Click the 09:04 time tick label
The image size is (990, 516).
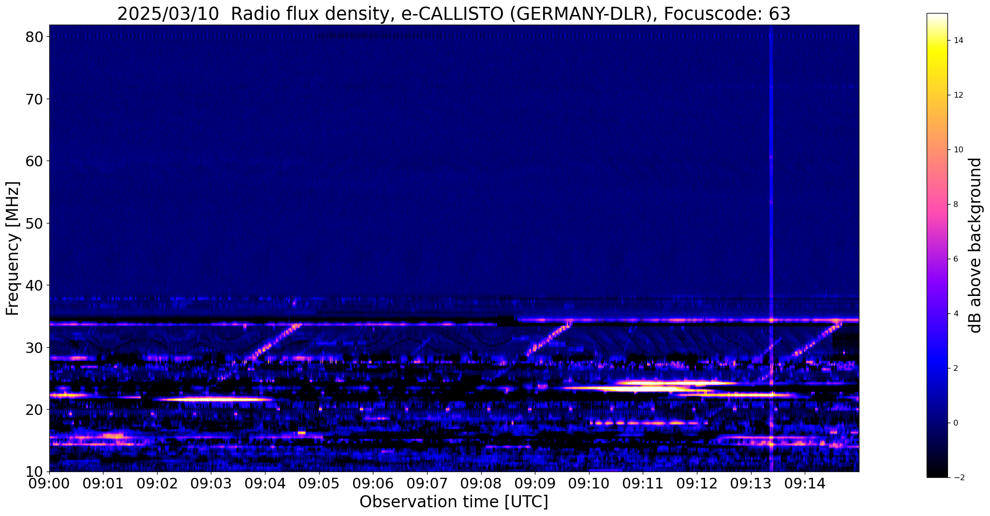(265, 483)
